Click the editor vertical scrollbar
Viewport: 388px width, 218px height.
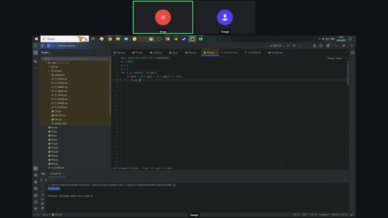pyautogui.click(x=347, y=73)
